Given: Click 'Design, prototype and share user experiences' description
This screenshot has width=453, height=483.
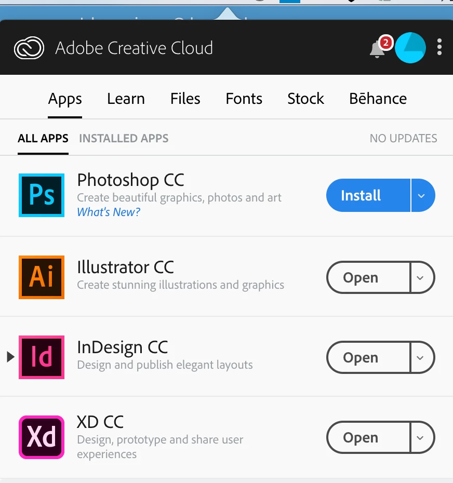Looking at the screenshot, I should tap(160, 447).
